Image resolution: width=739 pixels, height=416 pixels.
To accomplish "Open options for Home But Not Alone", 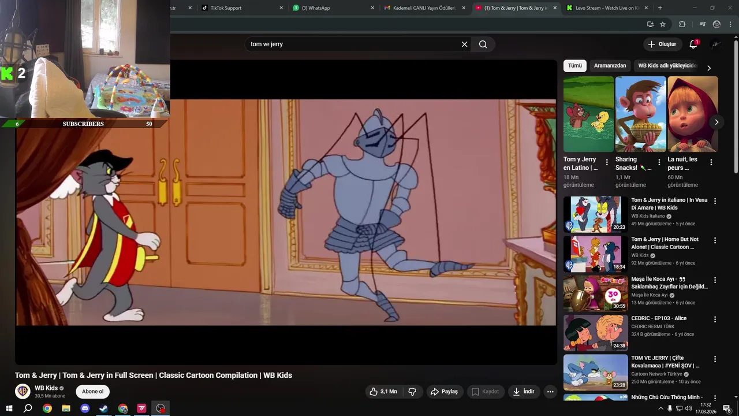I will (x=715, y=240).
